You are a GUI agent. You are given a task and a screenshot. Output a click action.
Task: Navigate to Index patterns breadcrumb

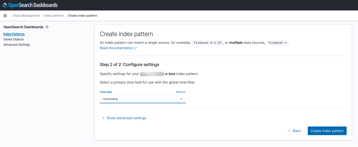coord(54,16)
